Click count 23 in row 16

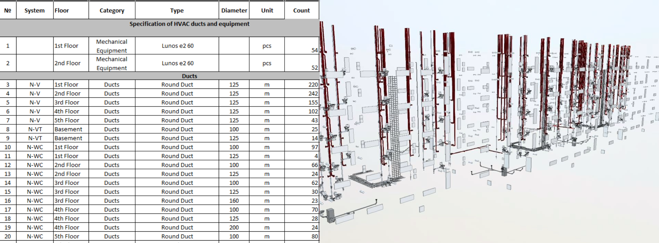click(x=302, y=200)
